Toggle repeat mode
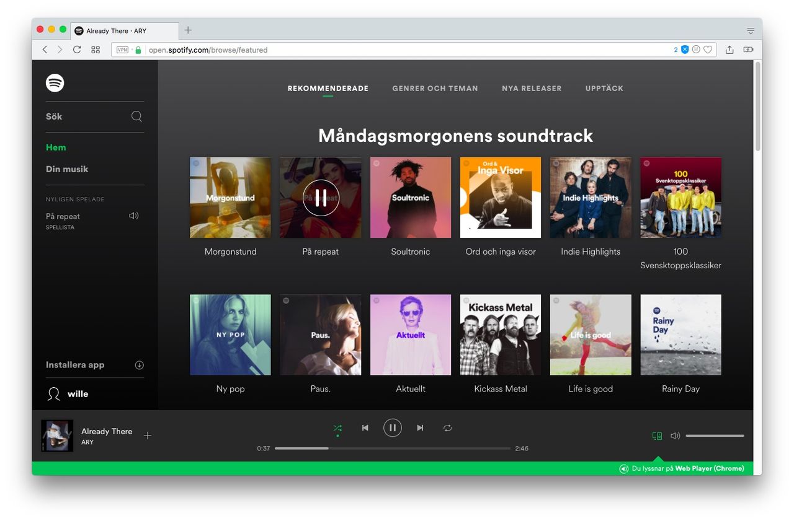 click(447, 428)
